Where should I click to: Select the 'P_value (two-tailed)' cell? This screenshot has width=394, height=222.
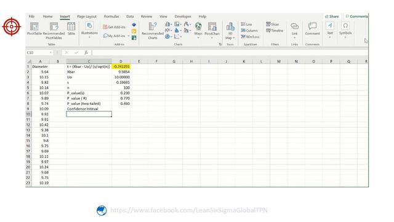click(x=89, y=104)
